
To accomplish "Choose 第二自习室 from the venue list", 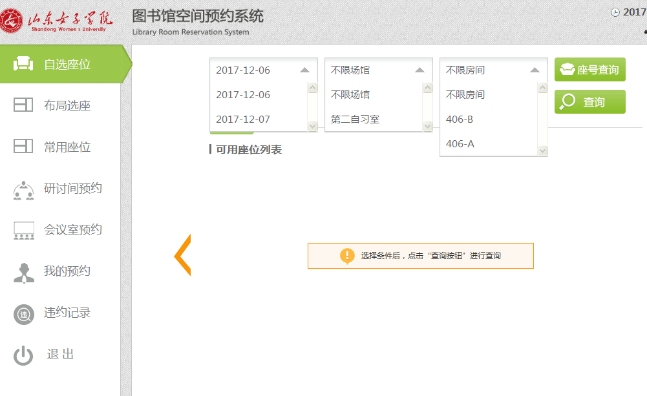I will click(x=355, y=120).
